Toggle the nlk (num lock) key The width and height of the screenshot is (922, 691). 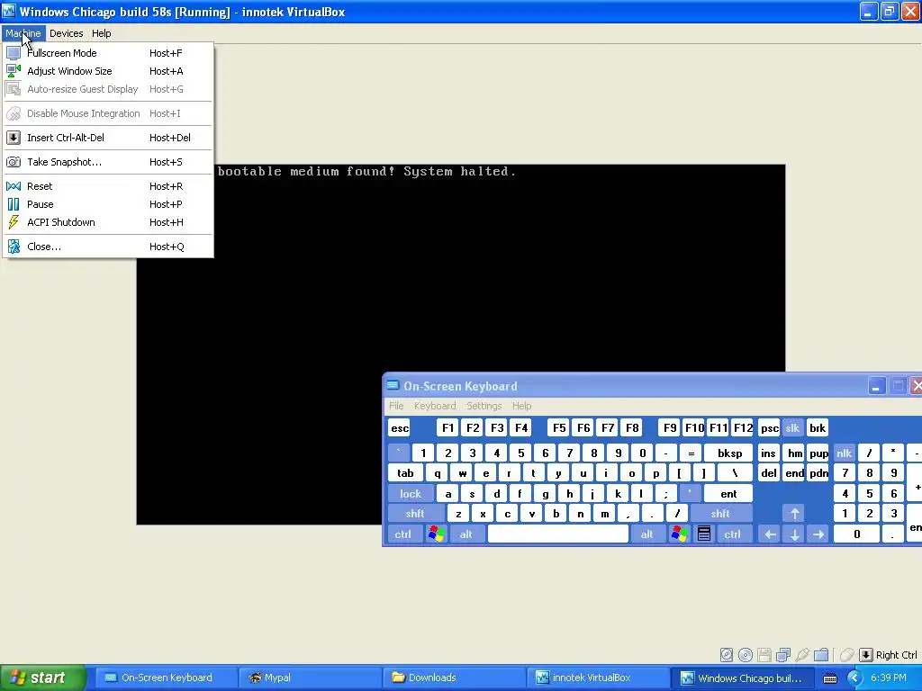845,453
